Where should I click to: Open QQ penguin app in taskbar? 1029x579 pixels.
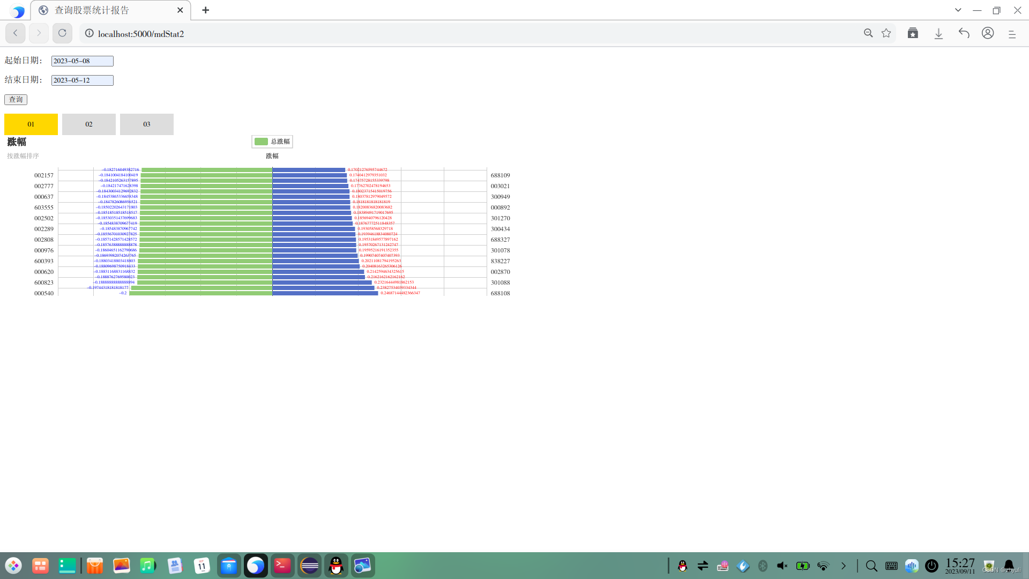336,566
